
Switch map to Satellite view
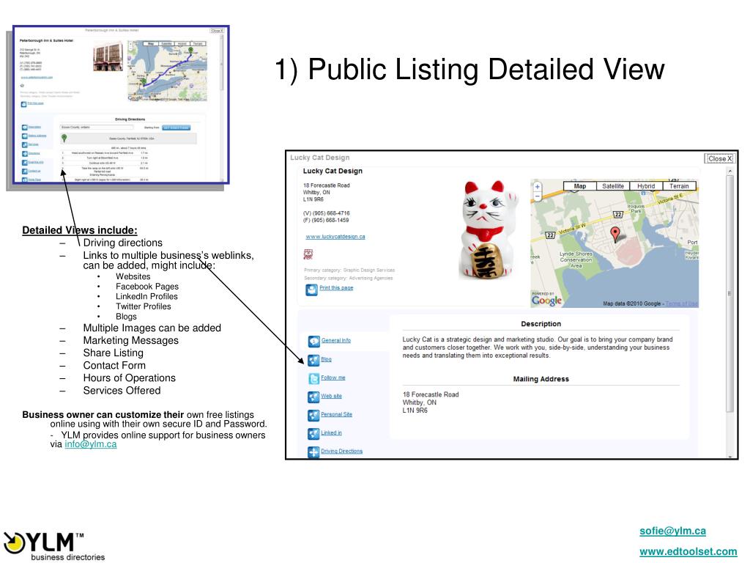pos(613,186)
